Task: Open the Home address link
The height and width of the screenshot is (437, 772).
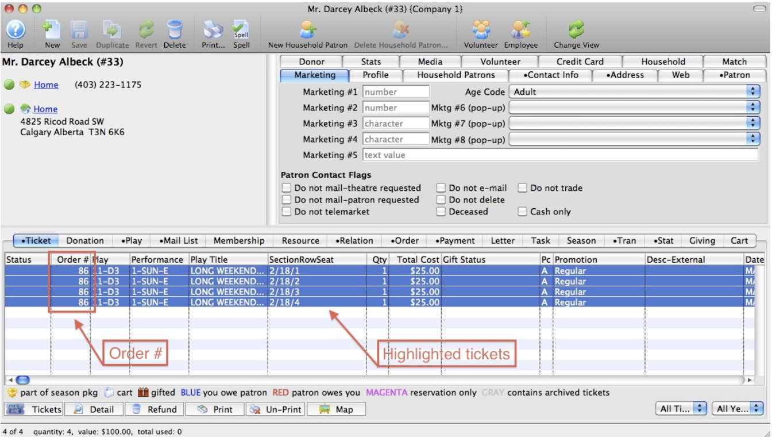Action: point(45,109)
